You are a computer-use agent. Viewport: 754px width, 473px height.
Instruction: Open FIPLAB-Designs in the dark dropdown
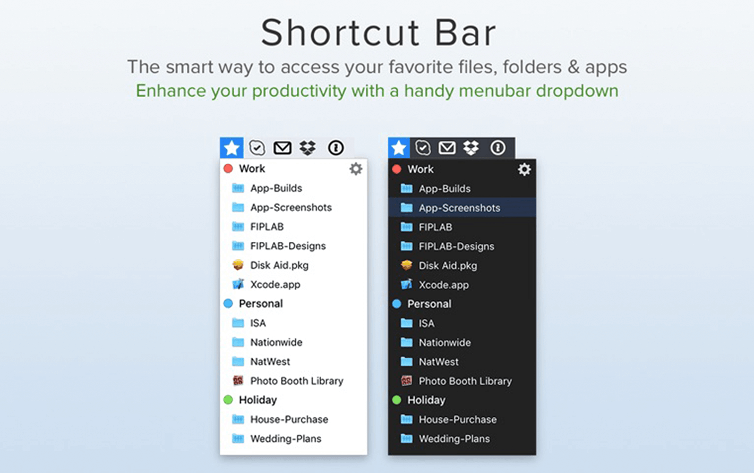(462, 246)
